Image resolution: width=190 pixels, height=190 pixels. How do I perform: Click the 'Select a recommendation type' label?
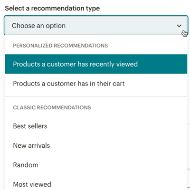coord(52,8)
